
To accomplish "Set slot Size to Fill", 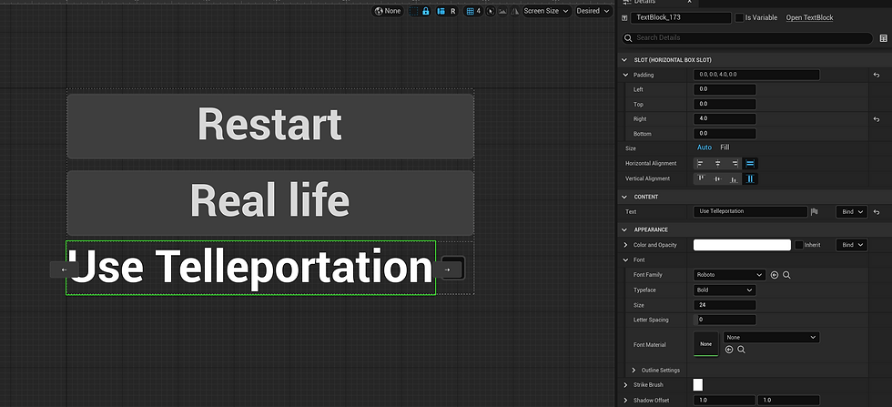I will pyautogui.click(x=725, y=148).
